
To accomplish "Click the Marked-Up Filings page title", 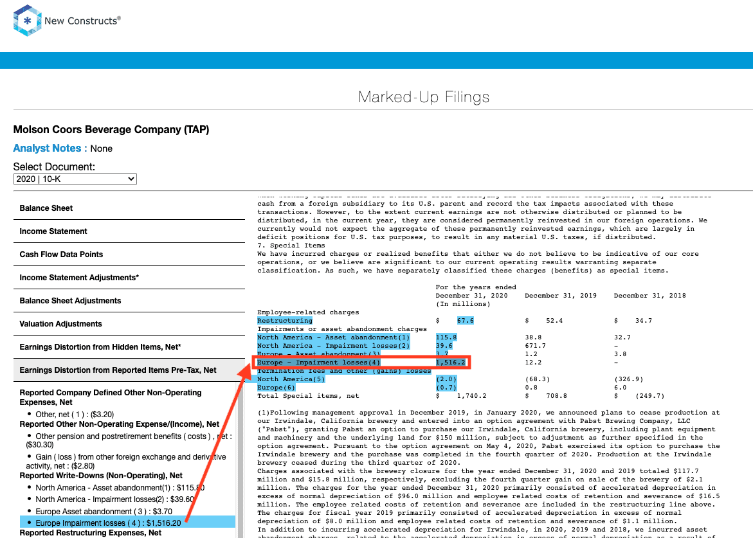I will 424,97.
